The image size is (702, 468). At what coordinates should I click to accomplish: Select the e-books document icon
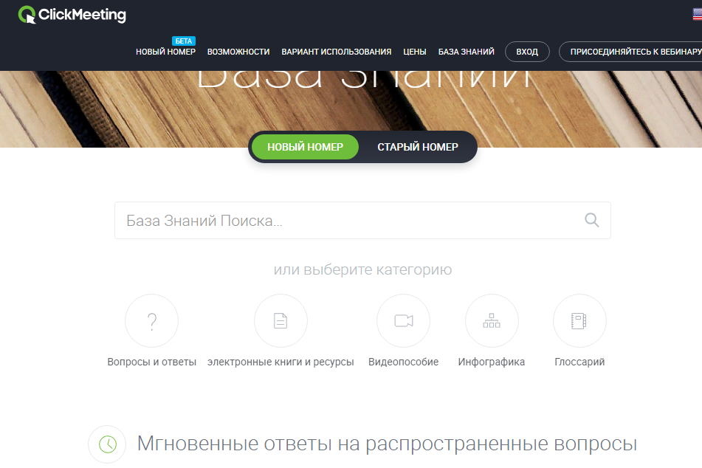[x=281, y=320]
